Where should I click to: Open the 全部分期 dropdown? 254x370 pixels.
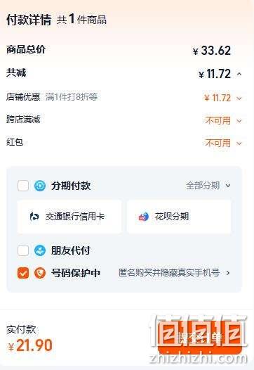pyautogui.click(x=208, y=186)
